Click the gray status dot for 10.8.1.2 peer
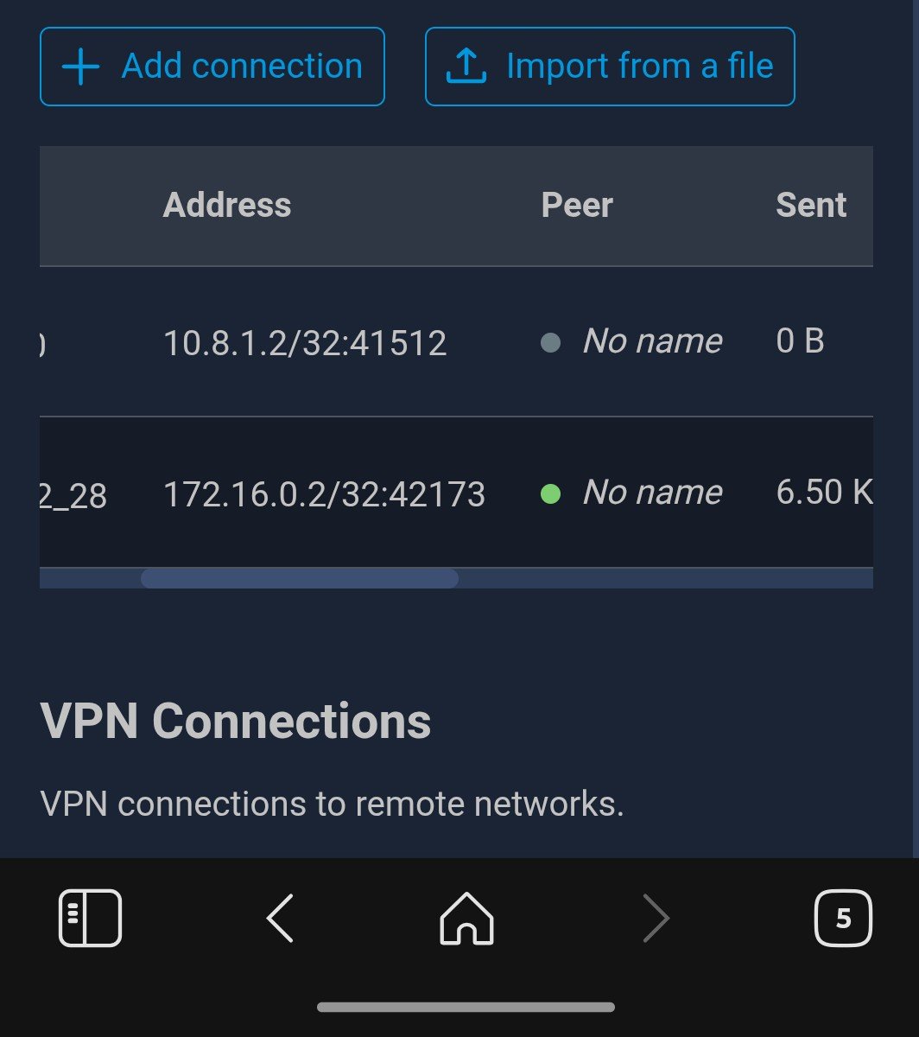 pyautogui.click(x=550, y=343)
